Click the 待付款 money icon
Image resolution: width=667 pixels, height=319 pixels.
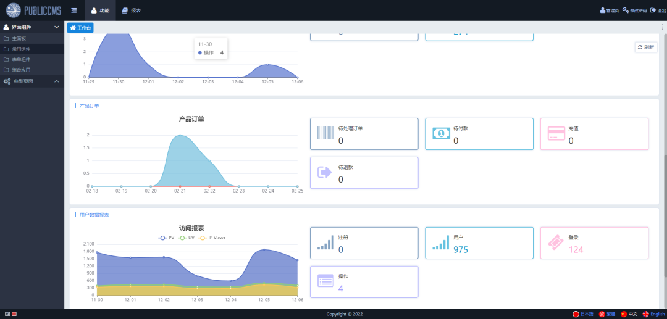pyautogui.click(x=441, y=133)
